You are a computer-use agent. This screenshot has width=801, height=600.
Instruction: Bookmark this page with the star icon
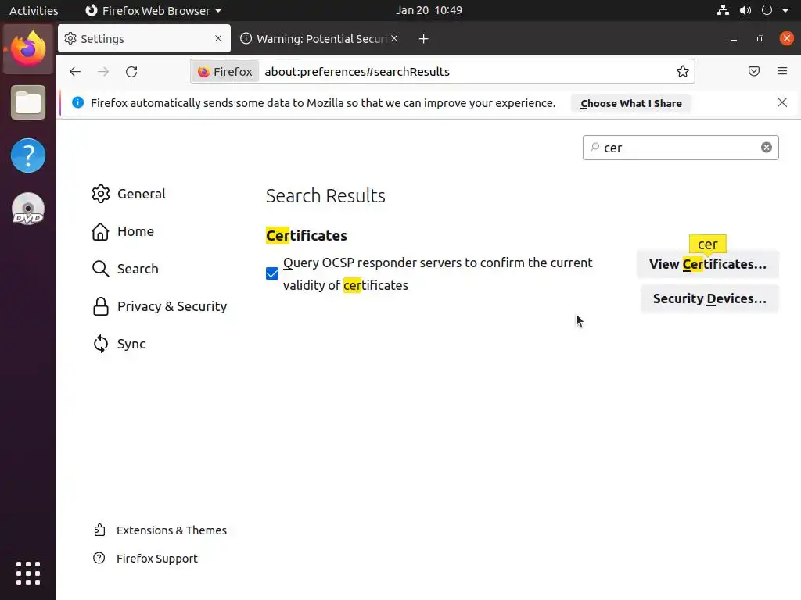[x=683, y=72]
